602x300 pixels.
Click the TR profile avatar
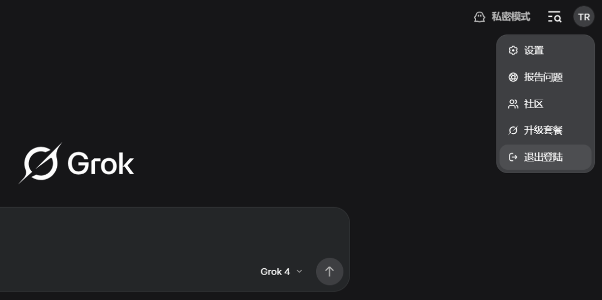coord(584,17)
